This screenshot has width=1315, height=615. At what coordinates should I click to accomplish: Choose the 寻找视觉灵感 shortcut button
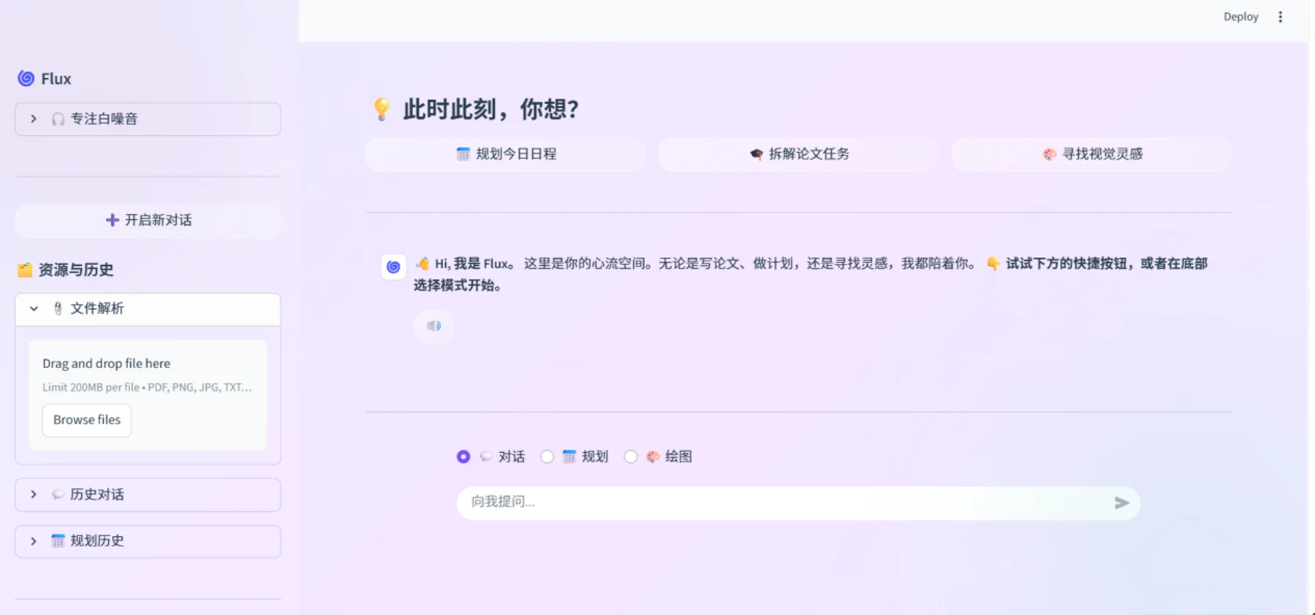(1091, 154)
